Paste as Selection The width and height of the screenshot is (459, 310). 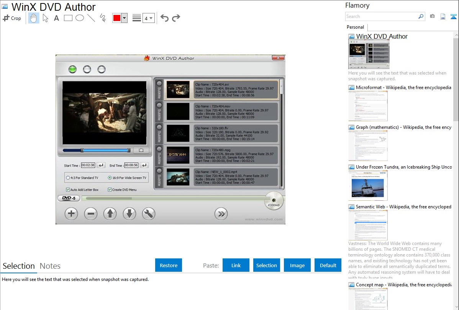point(266,265)
